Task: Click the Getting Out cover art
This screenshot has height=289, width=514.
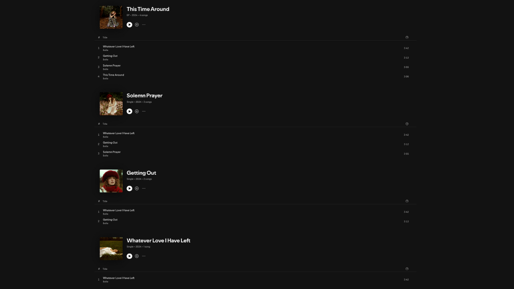Action: point(111,181)
